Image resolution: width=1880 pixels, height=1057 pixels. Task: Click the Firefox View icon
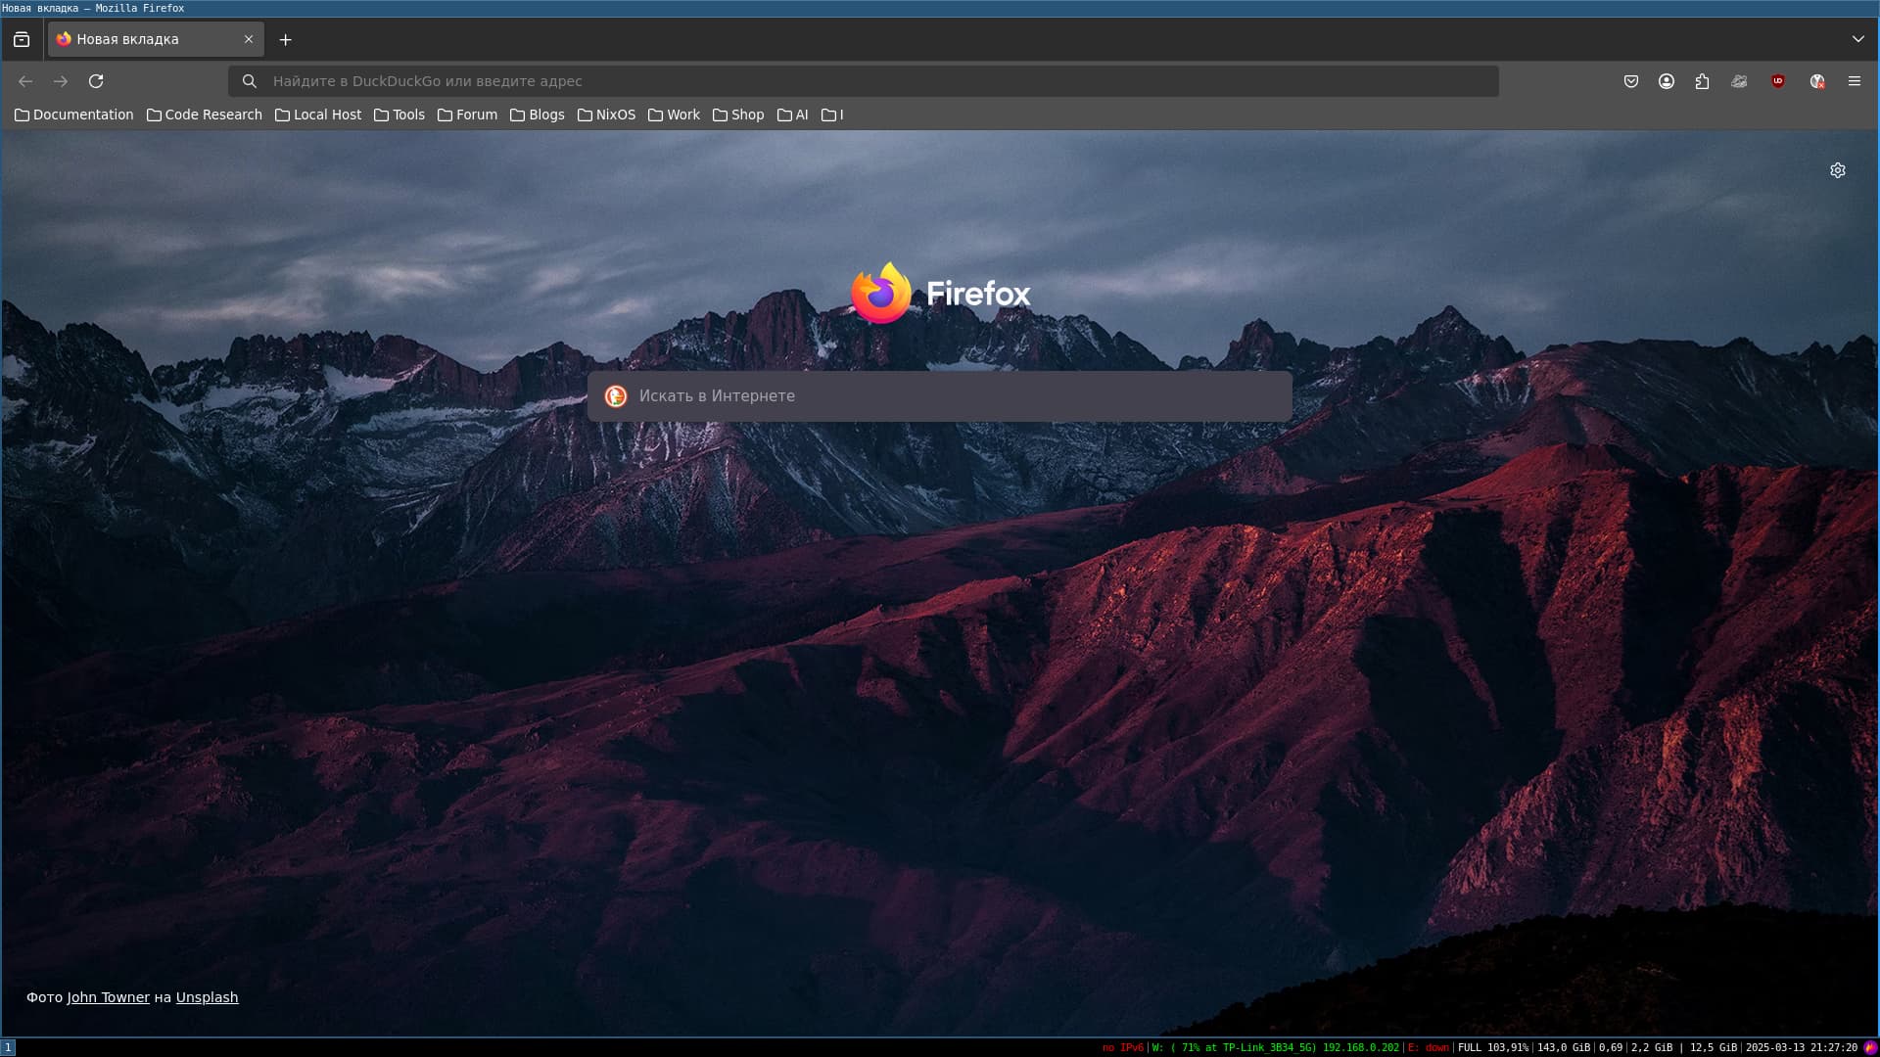coord(22,40)
